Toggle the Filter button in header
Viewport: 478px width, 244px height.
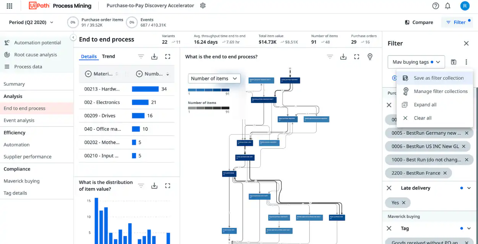[x=457, y=23]
